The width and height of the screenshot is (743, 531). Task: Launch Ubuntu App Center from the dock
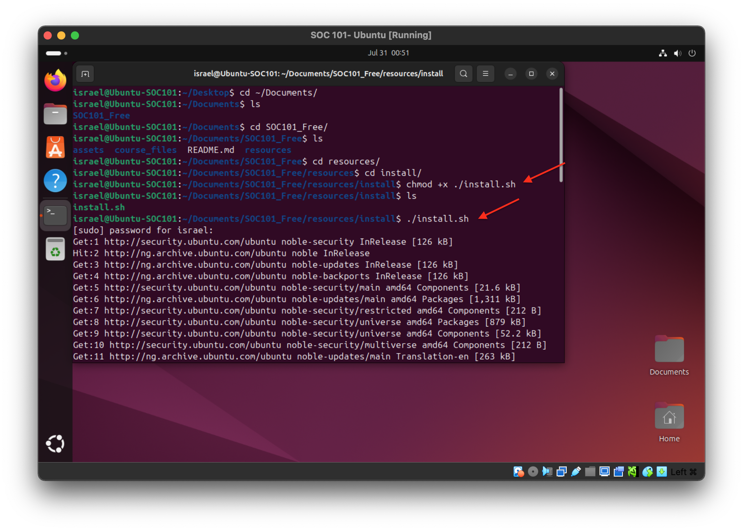55,147
